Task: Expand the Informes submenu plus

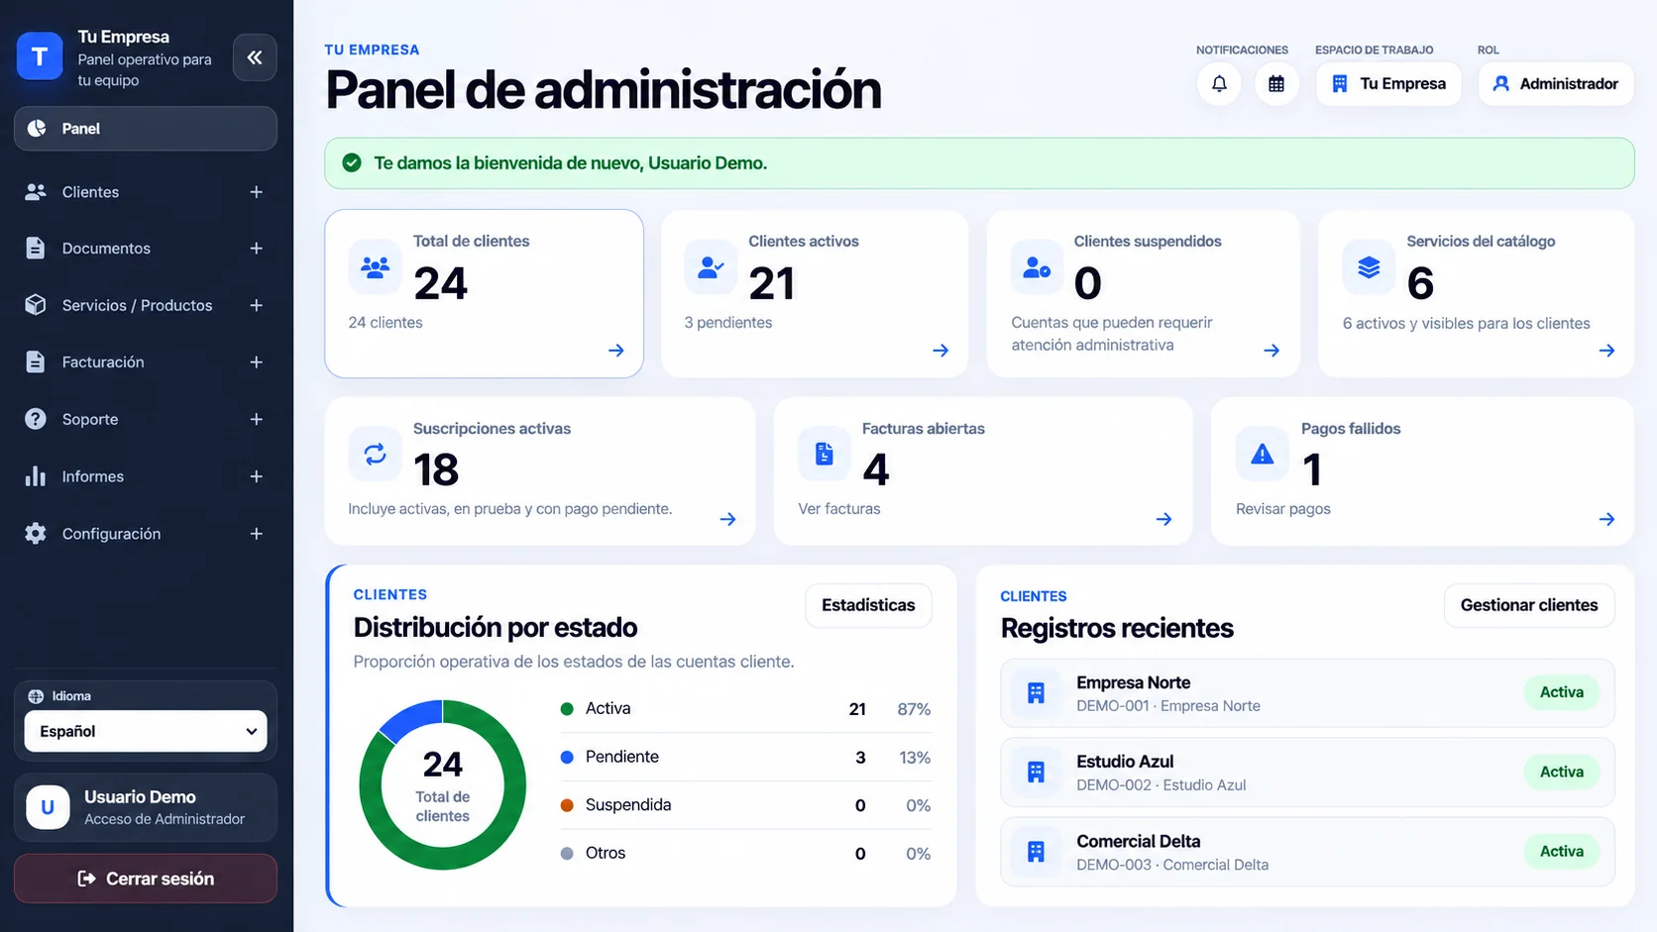Action: (256, 476)
